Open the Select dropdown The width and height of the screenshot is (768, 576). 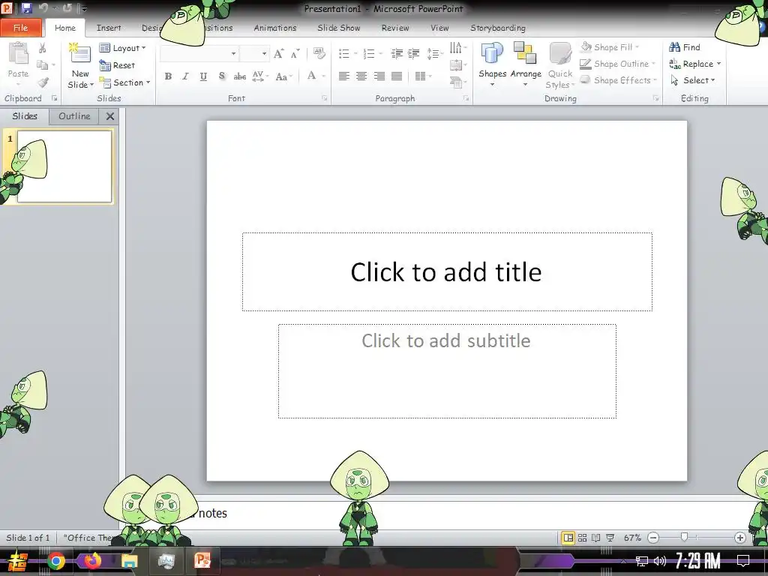693,80
